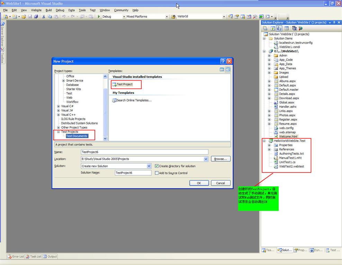The image size is (342, 265).
Task: Open the Solution 'Create new Solution' dropdown
Action: point(149,166)
